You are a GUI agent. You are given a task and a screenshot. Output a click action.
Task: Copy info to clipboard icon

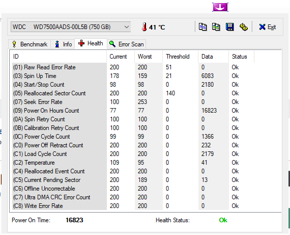tap(202, 27)
